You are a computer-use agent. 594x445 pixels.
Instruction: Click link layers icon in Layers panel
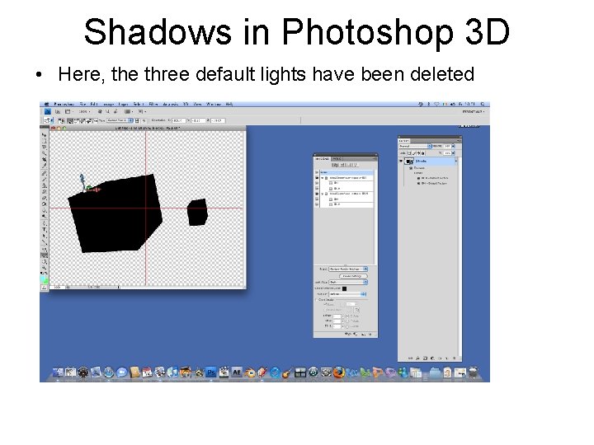click(x=410, y=358)
